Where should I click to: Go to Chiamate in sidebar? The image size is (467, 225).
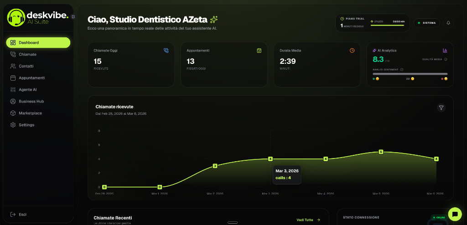click(27, 54)
